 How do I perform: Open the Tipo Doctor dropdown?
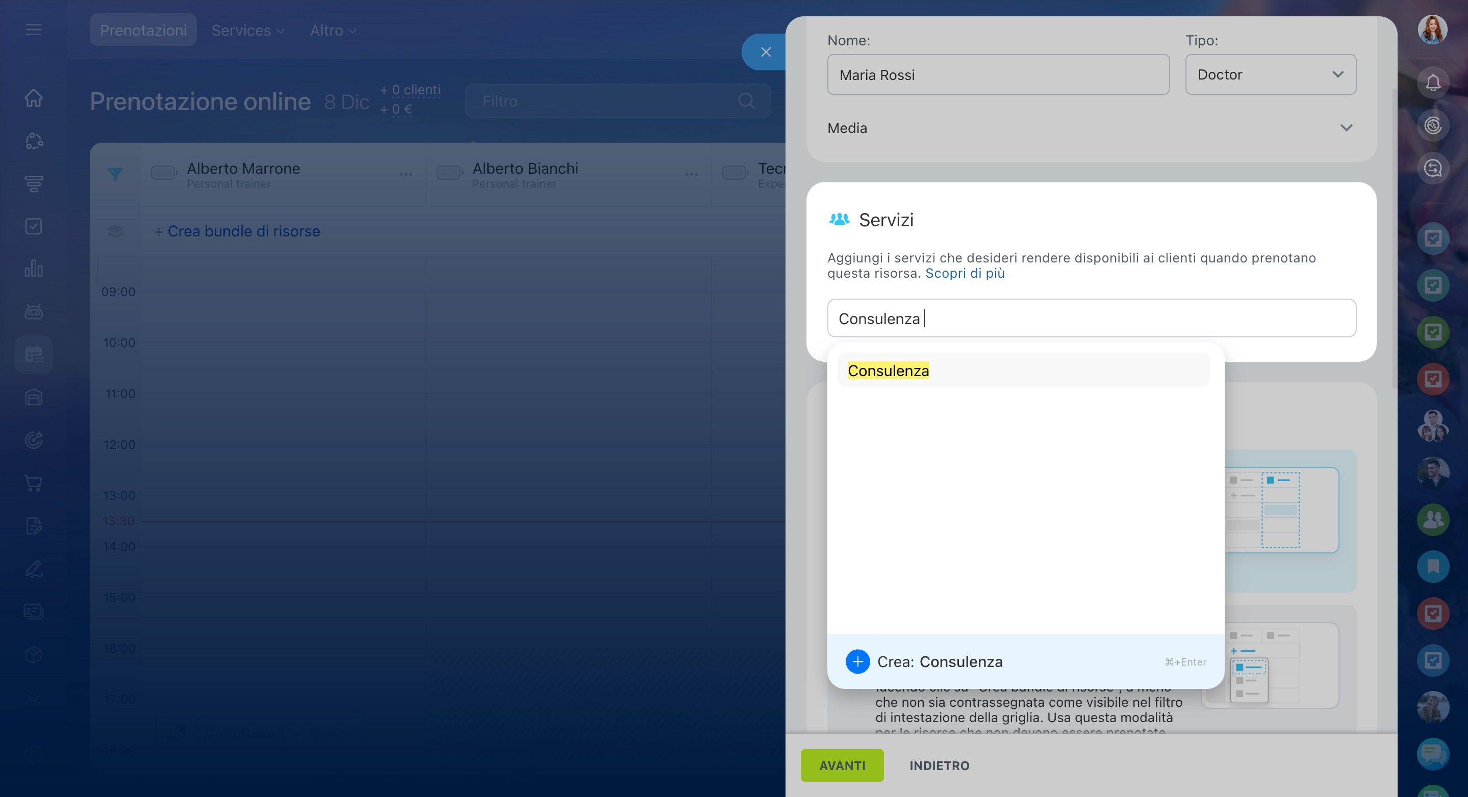pos(1270,74)
